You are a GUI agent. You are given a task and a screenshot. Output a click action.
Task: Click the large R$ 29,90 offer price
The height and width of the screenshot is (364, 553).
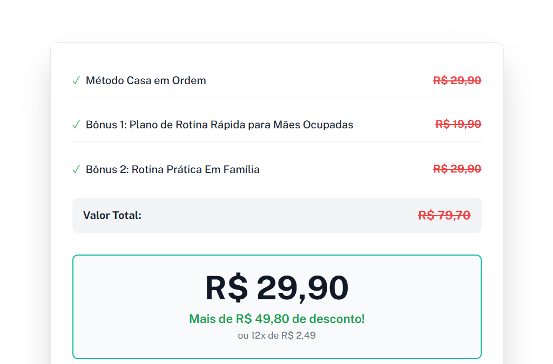[277, 287]
